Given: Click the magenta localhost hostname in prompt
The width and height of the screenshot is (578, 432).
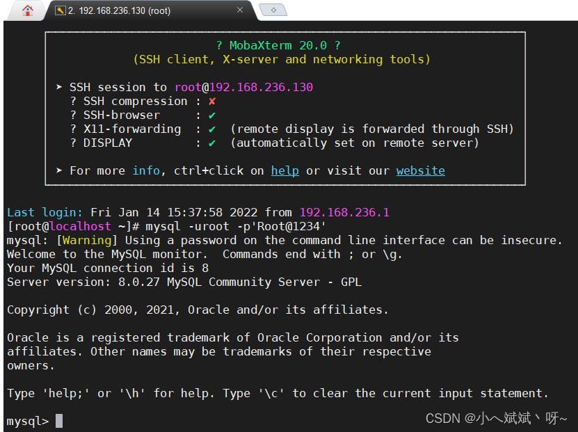Looking at the screenshot, I should (80, 226).
